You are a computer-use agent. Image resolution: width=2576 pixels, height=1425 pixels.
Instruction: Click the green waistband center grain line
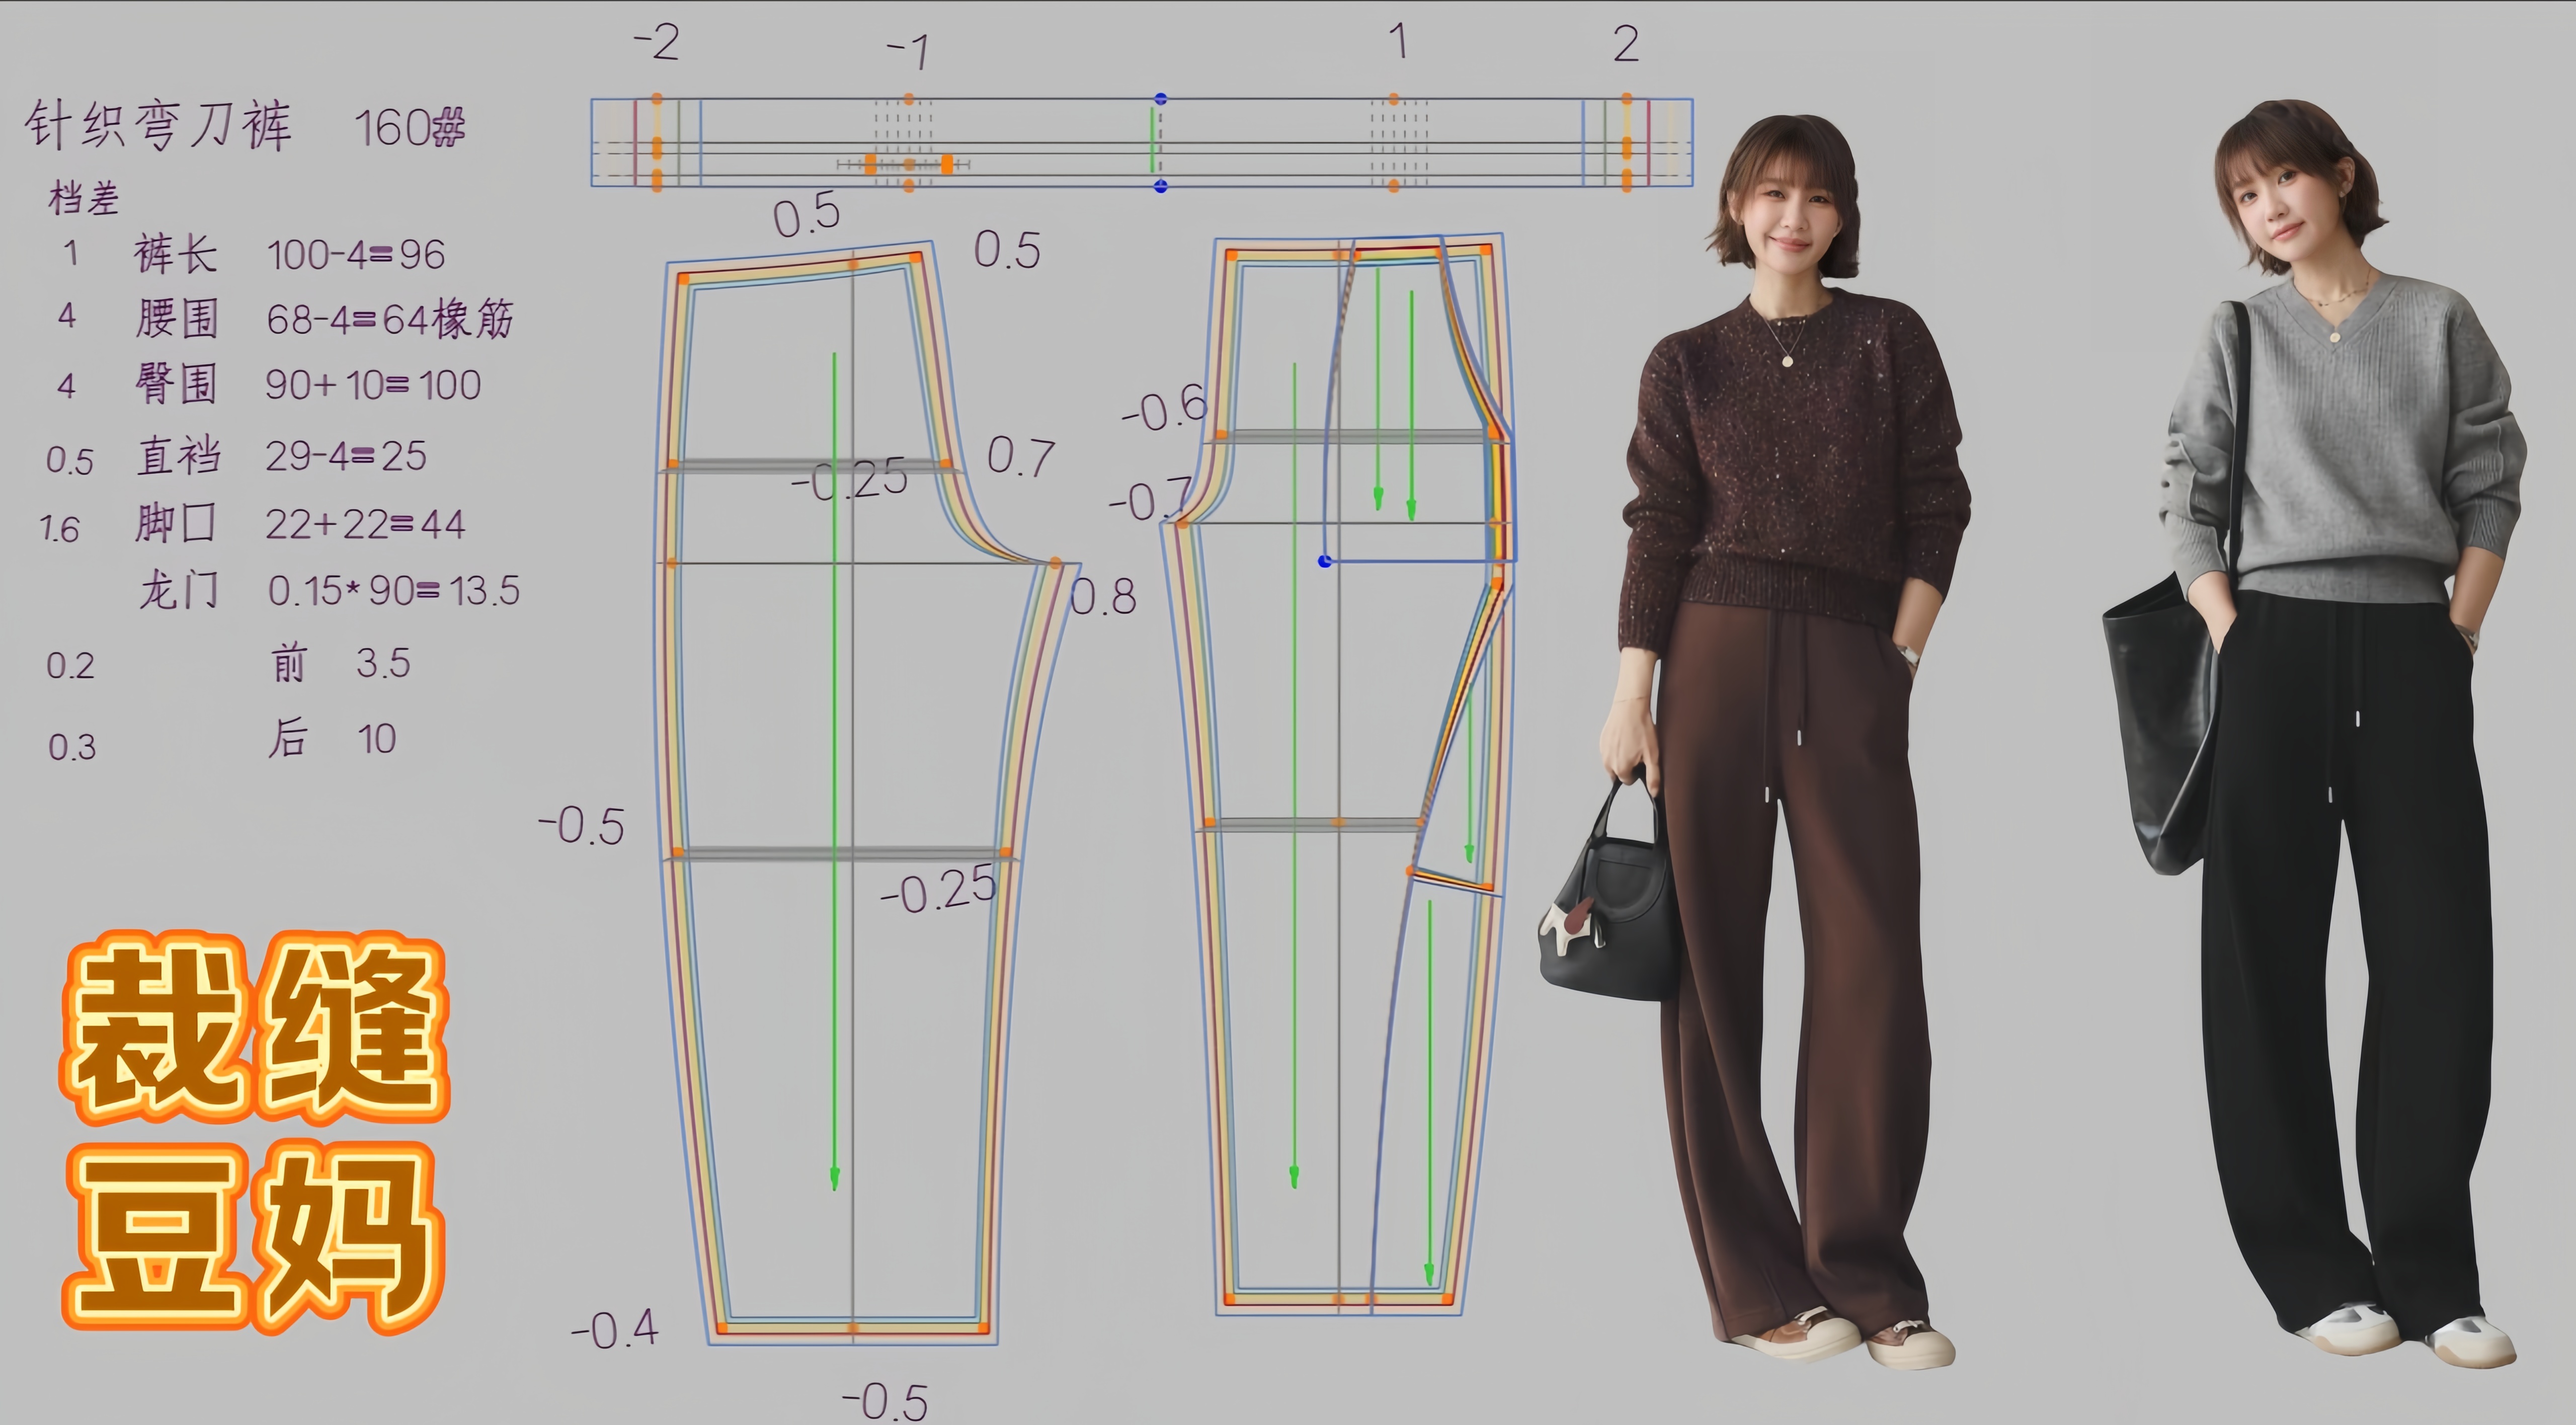[1152, 140]
